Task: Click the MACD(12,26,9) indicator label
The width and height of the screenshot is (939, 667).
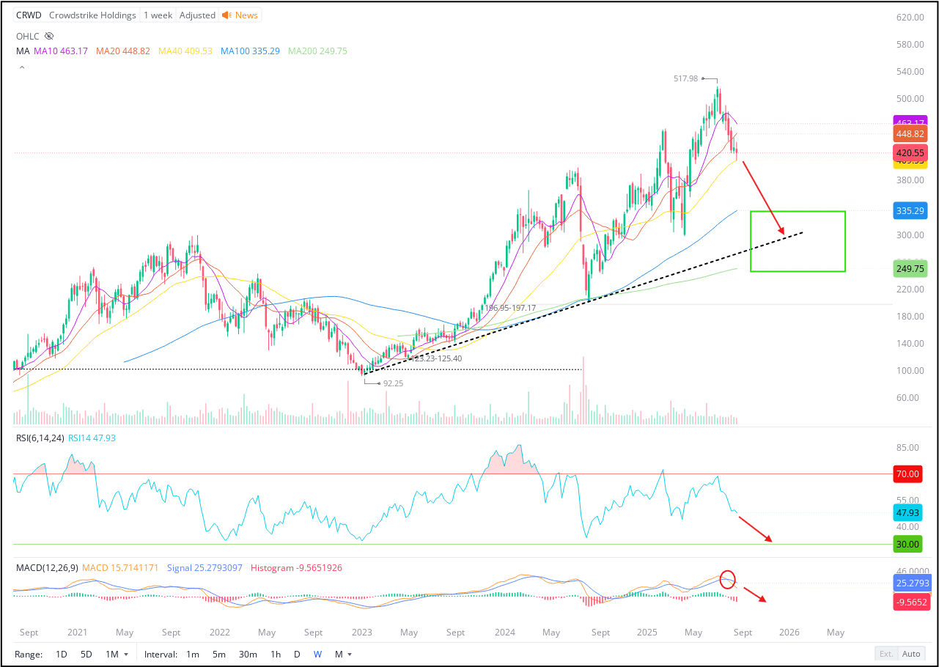Action: pos(45,567)
